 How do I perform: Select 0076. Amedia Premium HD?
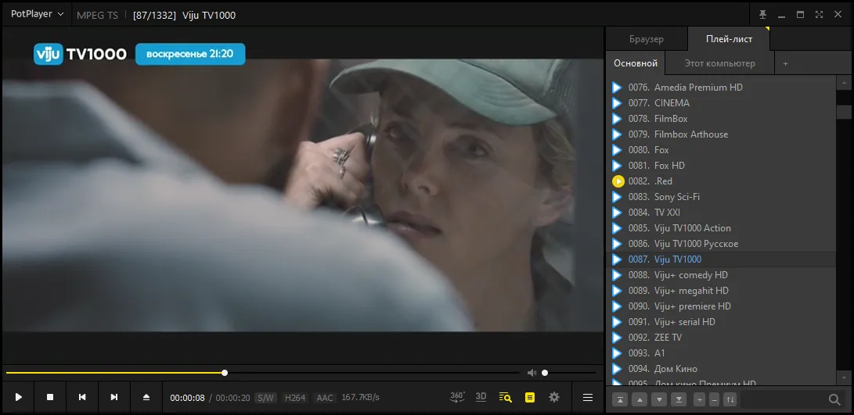pos(721,87)
